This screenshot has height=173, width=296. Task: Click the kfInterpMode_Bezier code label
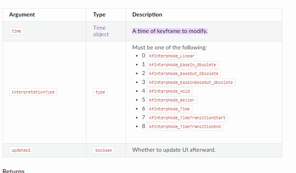[172, 100]
